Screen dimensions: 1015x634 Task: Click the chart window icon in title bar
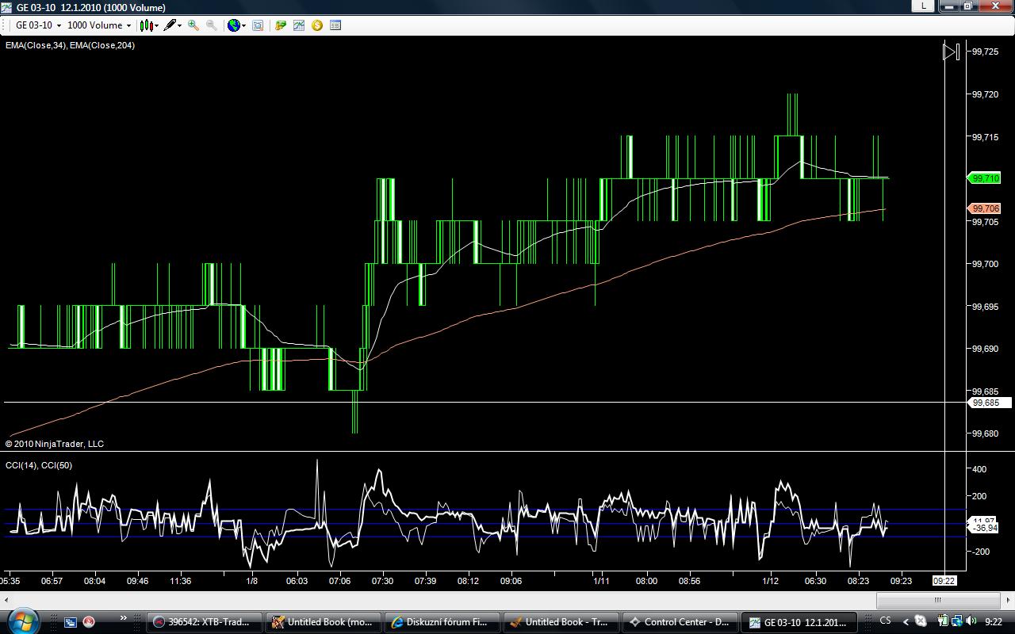[x=6, y=7]
